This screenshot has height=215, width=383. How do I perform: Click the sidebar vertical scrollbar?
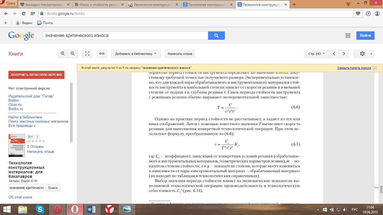point(71,112)
